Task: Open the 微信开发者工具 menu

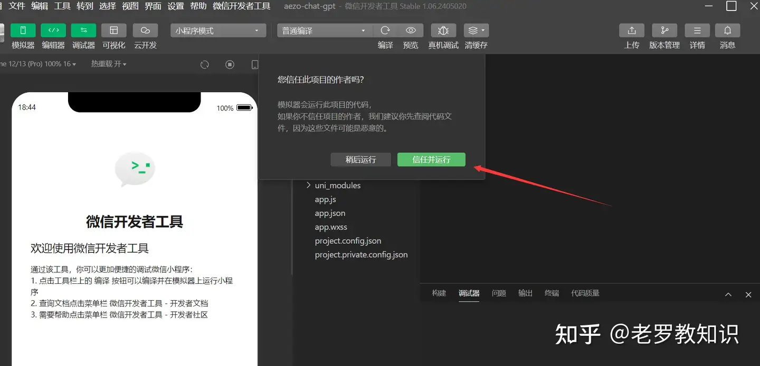Action: click(x=242, y=6)
